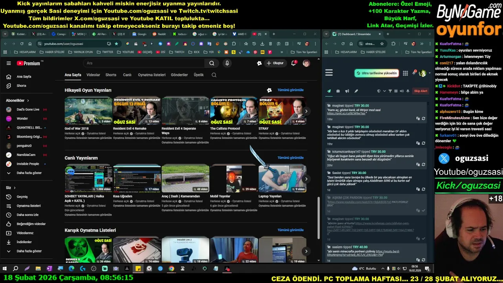This screenshot has height=283, width=503.
Task: Show more bookmarks chevron in YouTube window
Action: [281, 52]
